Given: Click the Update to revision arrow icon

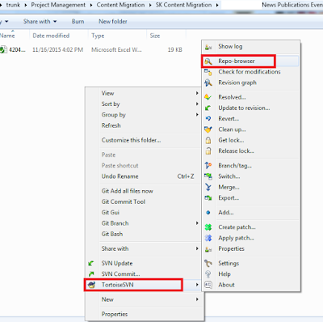Looking at the screenshot, I should point(208,108).
